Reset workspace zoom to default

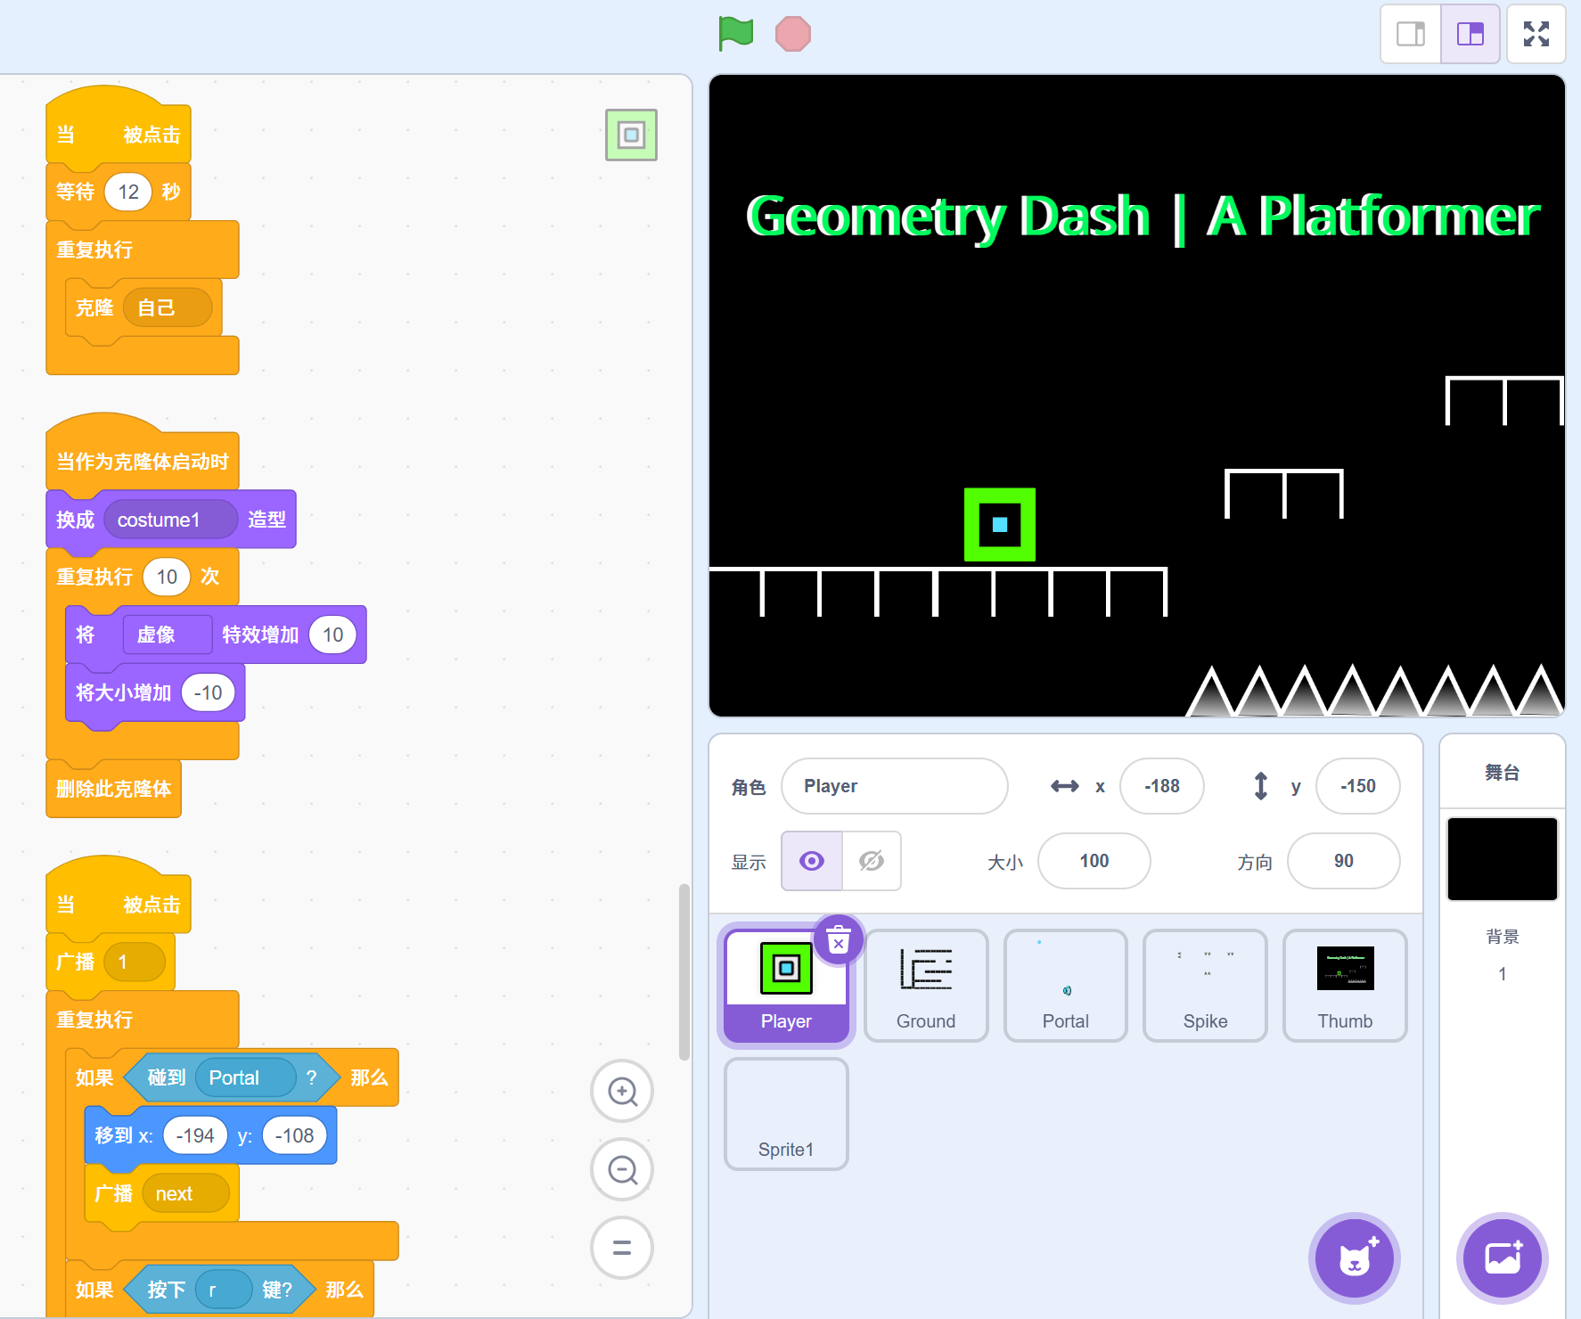point(622,1248)
